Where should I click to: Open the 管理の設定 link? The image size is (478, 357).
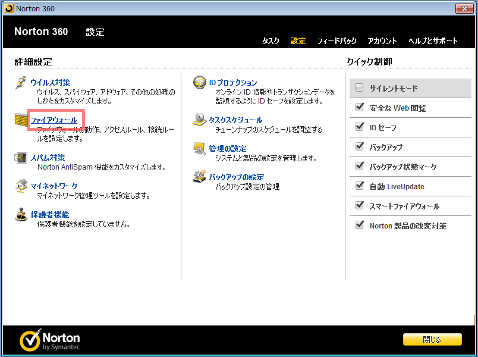(x=228, y=149)
